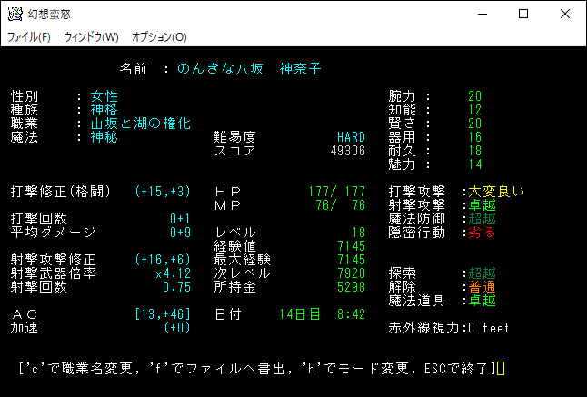Click the red 劣る stealth rating
Image resolution: width=587 pixels, height=397 pixels.
(x=482, y=232)
